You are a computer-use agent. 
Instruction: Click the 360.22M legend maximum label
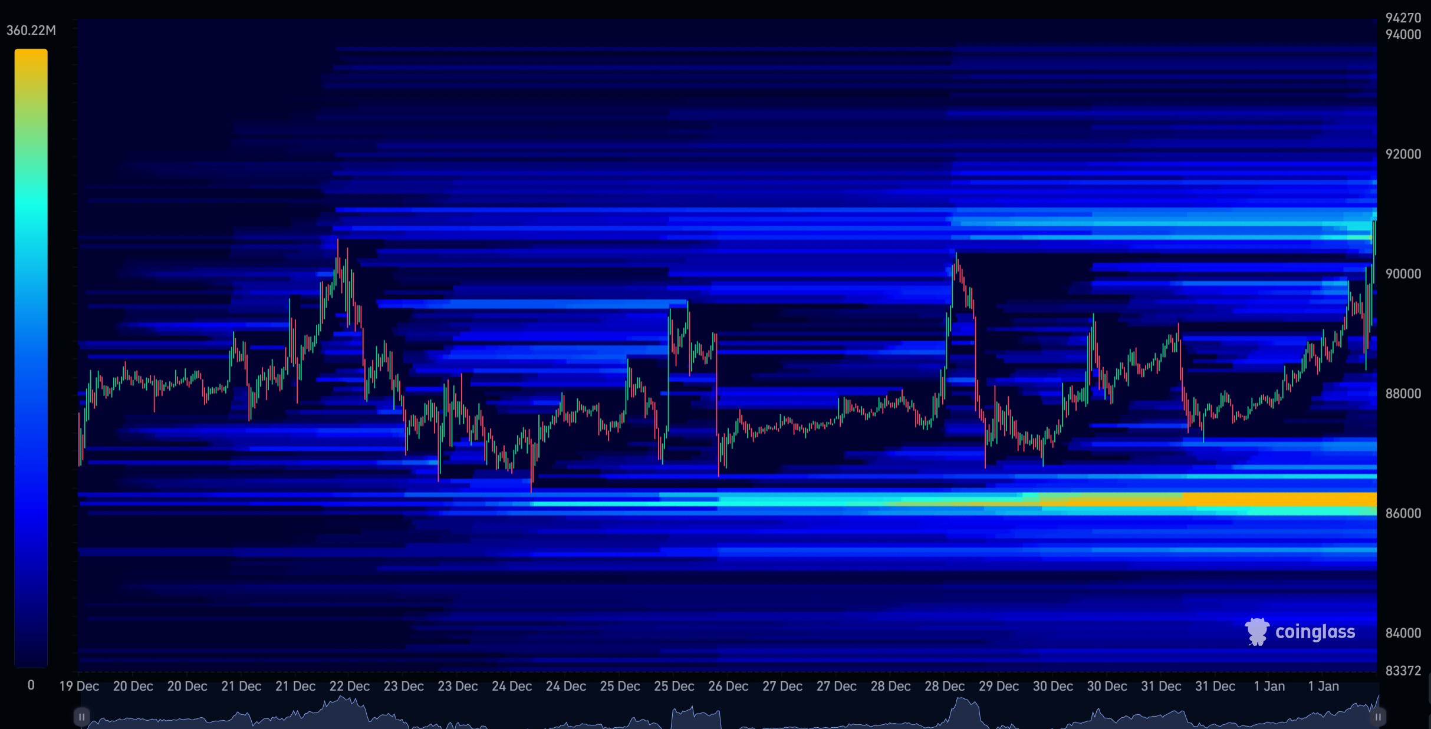(31, 31)
